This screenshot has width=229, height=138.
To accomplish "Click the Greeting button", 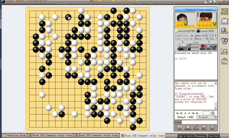I will [x=178, y=122].
